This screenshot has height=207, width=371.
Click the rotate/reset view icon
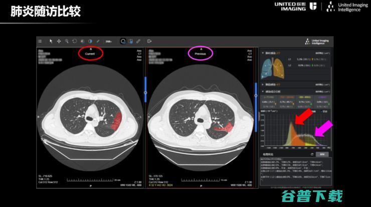(75, 41)
